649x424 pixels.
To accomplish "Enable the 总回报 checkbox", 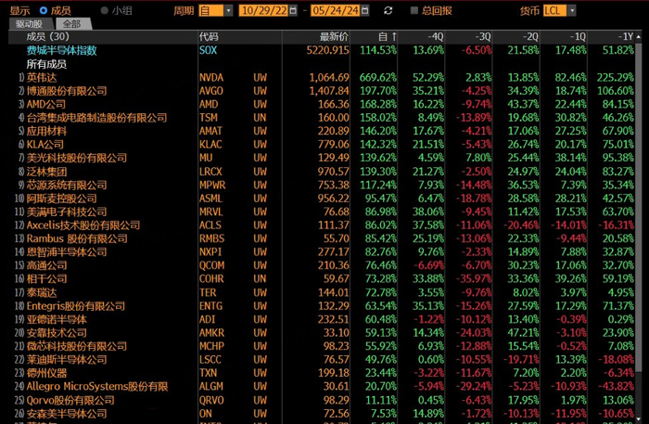I will point(414,10).
